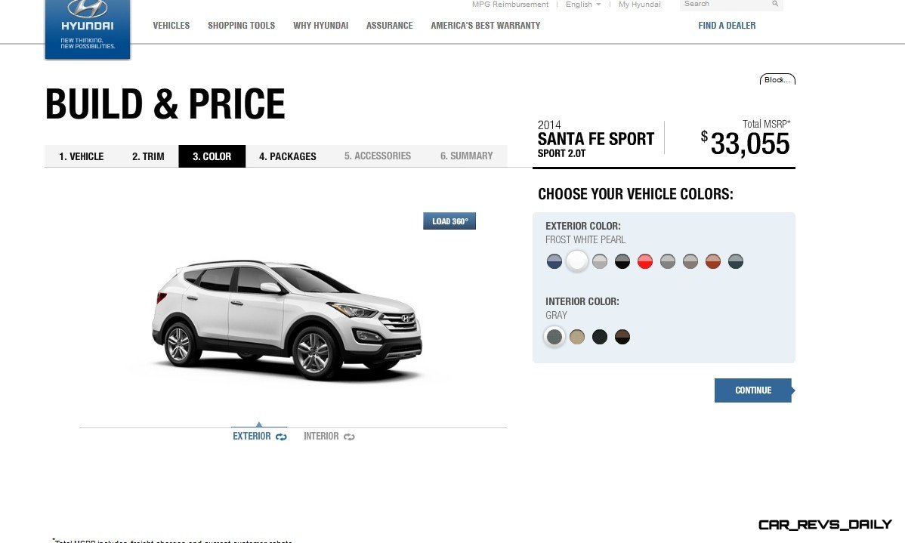Choose the red exterior color swatch
Viewport: 905px width, 543px height.
[644, 261]
